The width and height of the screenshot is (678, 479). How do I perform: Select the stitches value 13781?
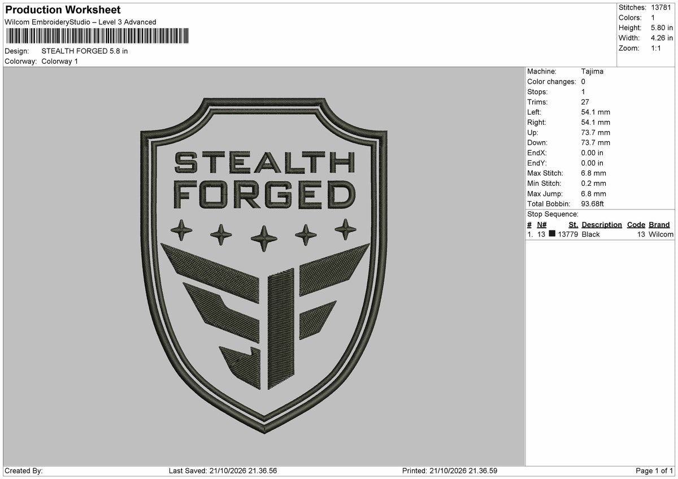coord(662,7)
